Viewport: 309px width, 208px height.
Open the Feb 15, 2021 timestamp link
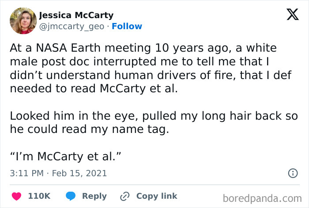79,173
